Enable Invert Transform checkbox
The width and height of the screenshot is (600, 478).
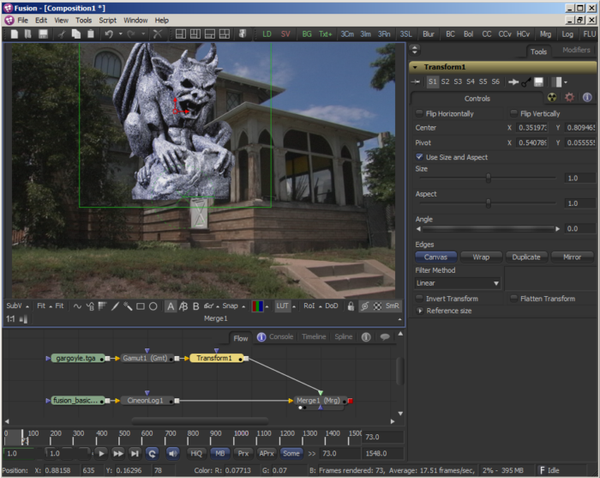point(419,298)
